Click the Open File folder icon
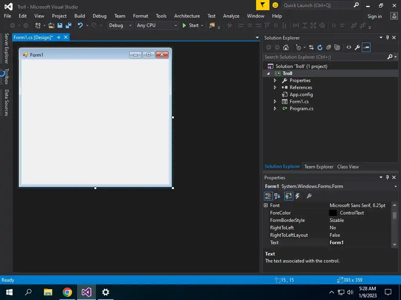Viewport: 401px width, 300px height. point(51,25)
